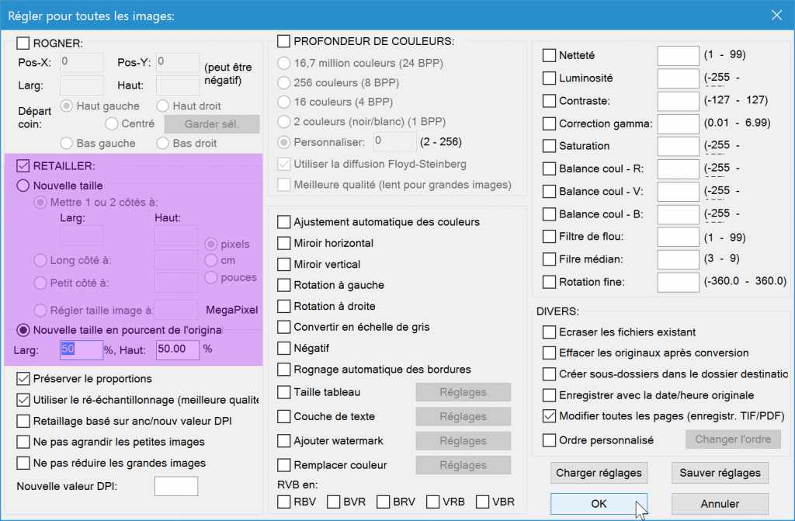
Task: Enable the ROGNER crop option
Action: (x=24, y=44)
